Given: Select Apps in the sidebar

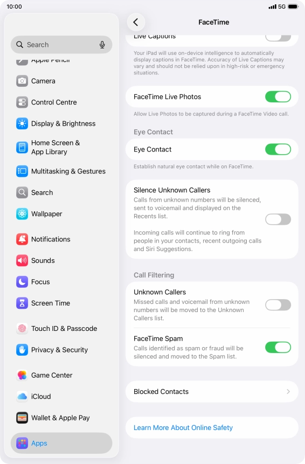Looking at the screenshot, I should (61, 443).
